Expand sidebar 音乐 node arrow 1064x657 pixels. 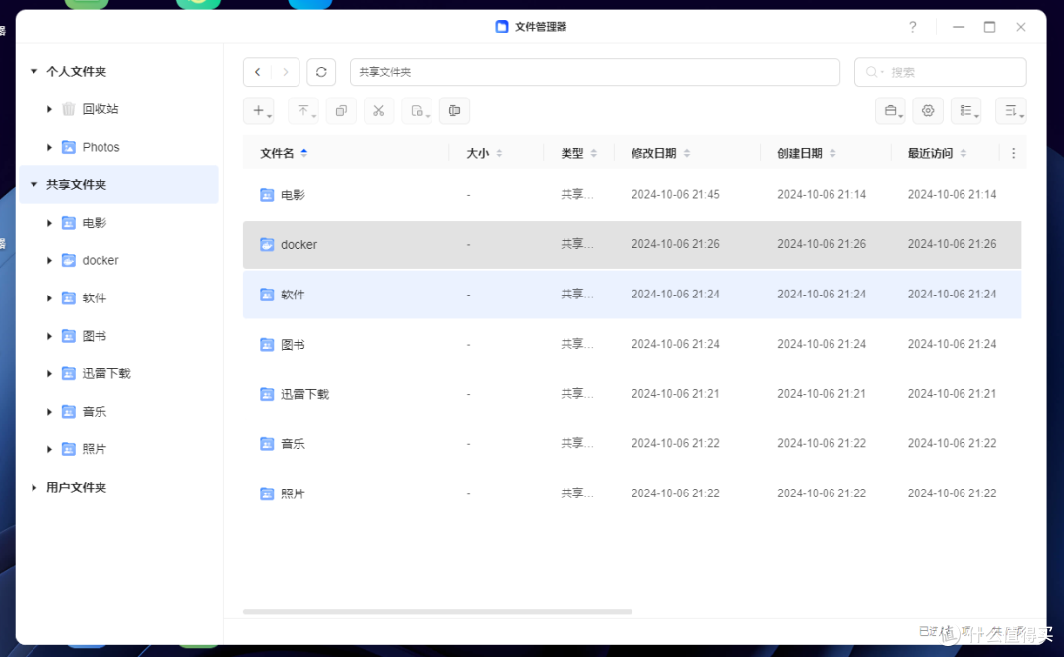[49, 412]
